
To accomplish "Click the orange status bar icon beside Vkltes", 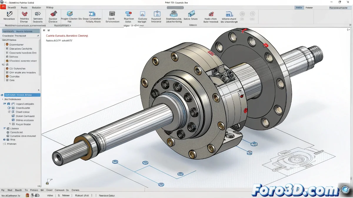I will 27,195.
